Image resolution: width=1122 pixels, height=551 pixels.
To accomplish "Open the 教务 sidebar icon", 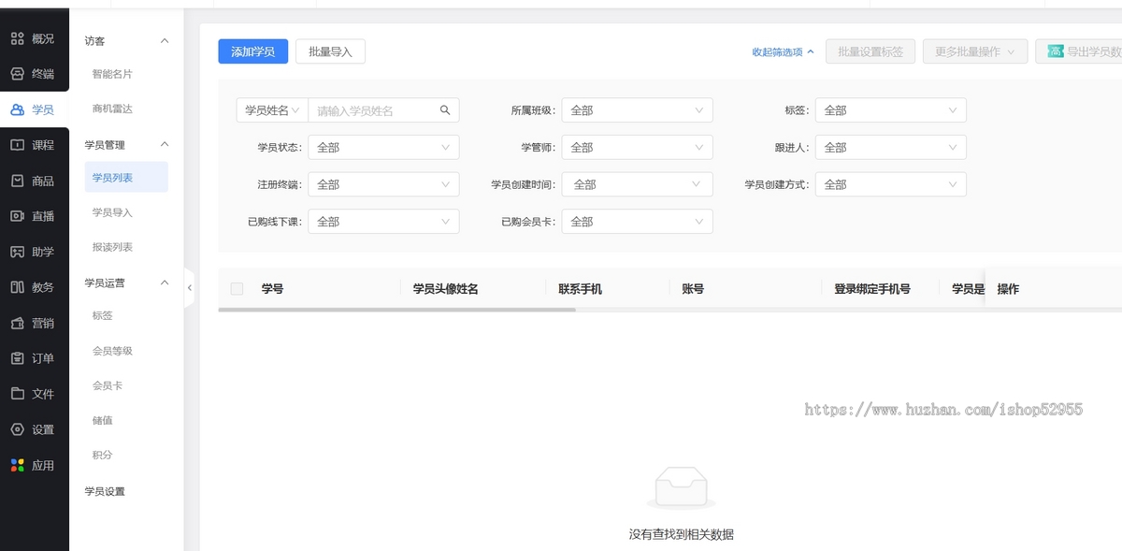I will pyautogui.click(x=17, y=287).
